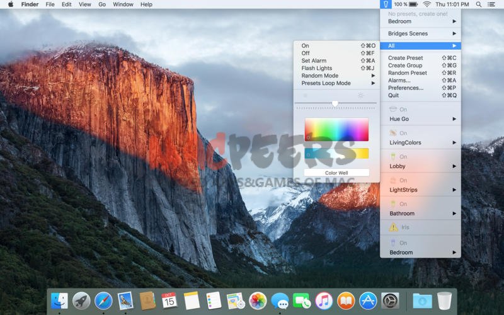
Task: Click the Iris warning triangle icon
Action: tap(393, 227)
